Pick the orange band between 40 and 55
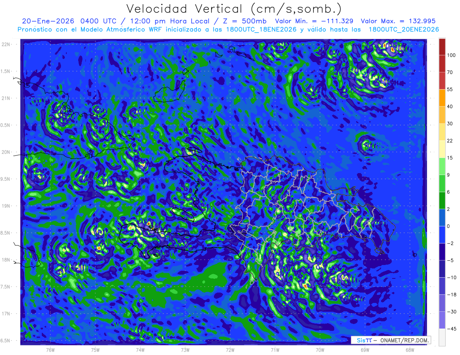Screen dimensions: 460x355 tap(442, 98)
